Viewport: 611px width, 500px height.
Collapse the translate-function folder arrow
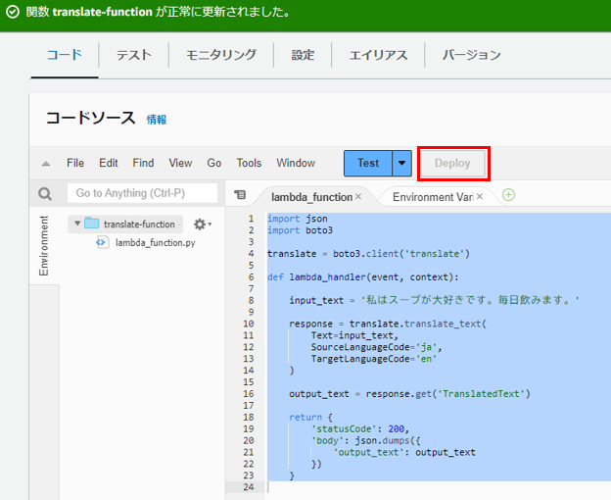coord(77,224)
